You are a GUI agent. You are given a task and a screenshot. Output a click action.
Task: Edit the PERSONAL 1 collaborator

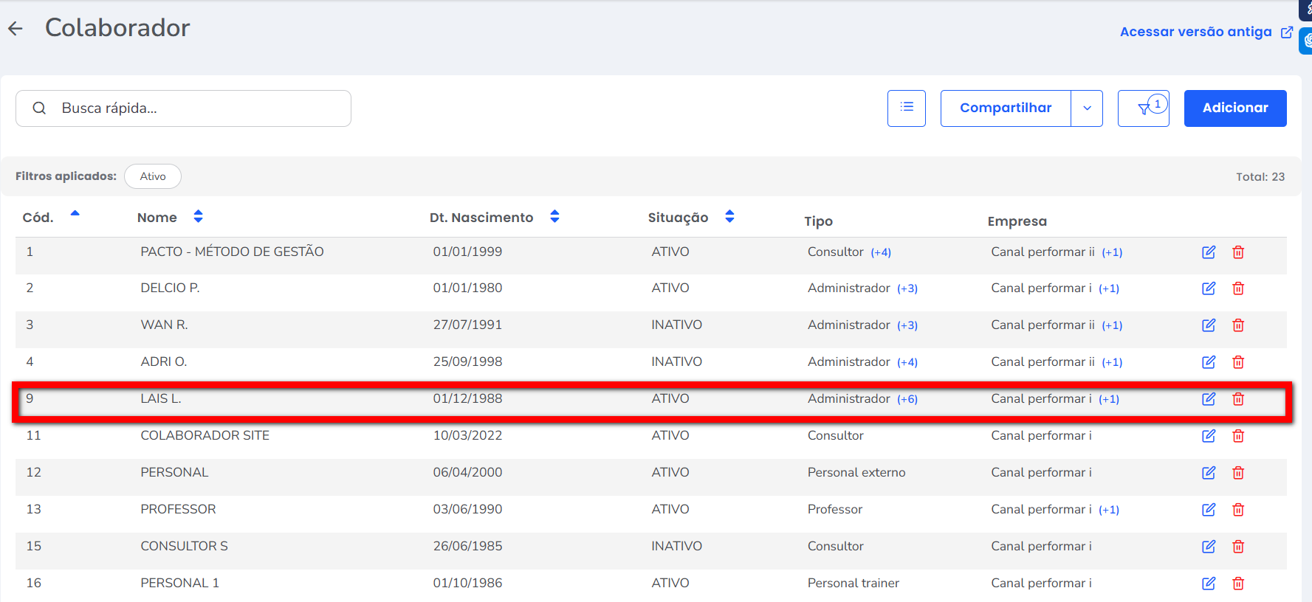pos(1208,584)
